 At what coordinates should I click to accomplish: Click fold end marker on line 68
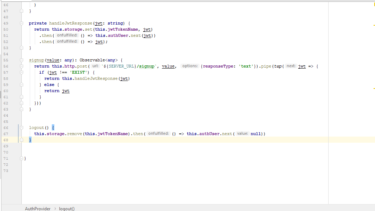click(22, 140)
